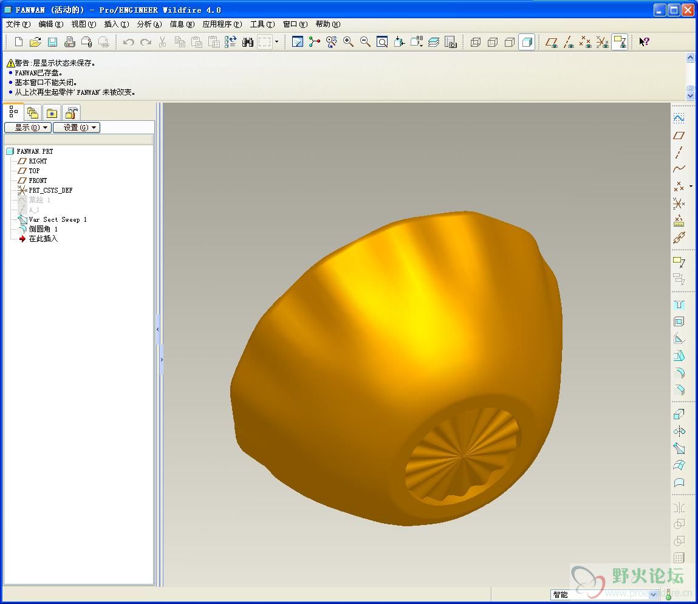Create a new file with the New icon

click(19, 42)
